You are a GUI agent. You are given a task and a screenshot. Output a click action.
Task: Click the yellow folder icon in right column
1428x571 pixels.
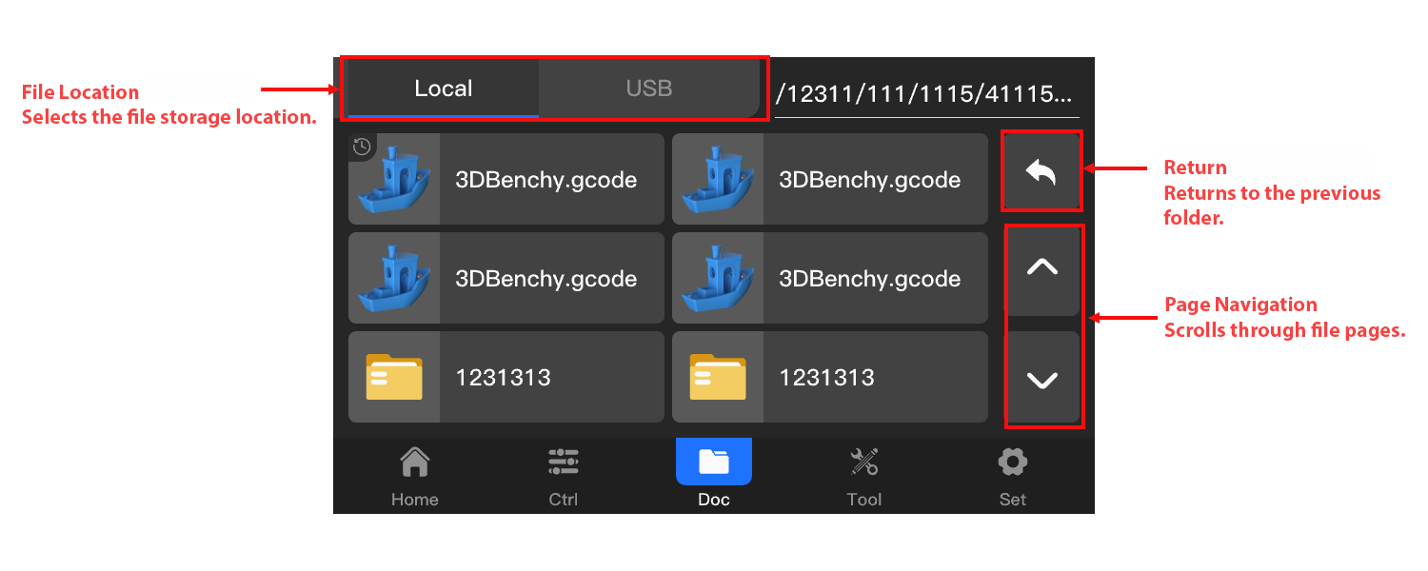pos(718,377)
